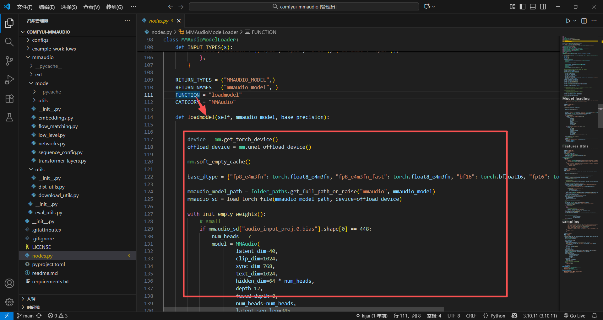Open editor More Actions ellipsis
The image size is (603, 320).
click(594, 21)
